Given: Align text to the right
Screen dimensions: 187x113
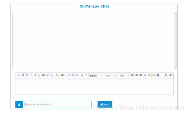Looking at the screenshot, I should [x=140, y=75].
